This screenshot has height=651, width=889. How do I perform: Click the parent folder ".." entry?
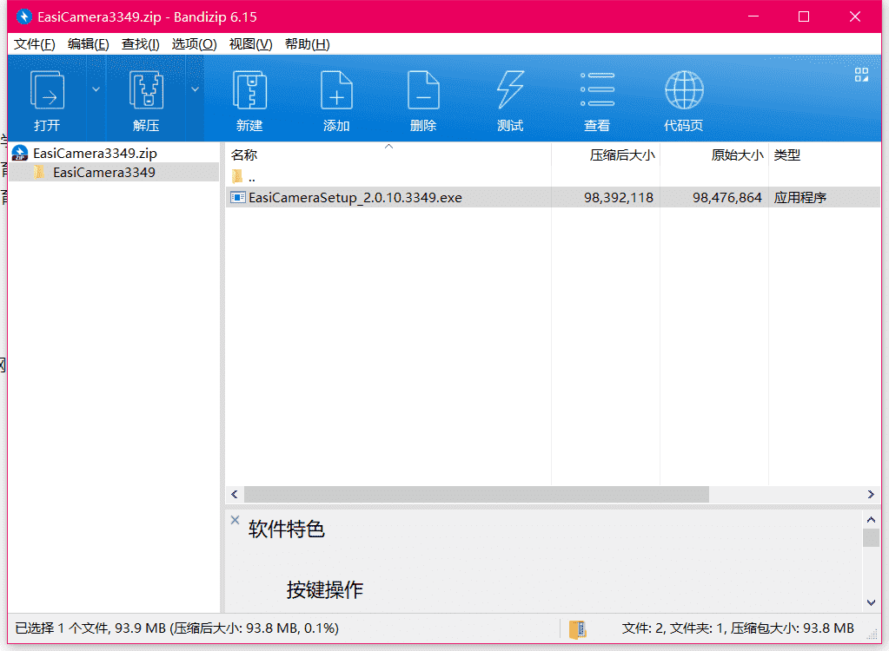(x=244, y=177)
